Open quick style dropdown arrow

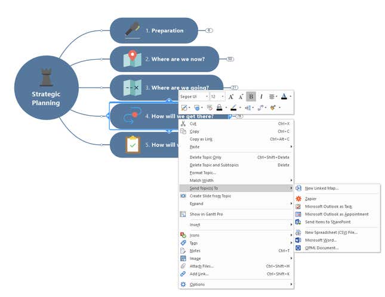[189, 107]
